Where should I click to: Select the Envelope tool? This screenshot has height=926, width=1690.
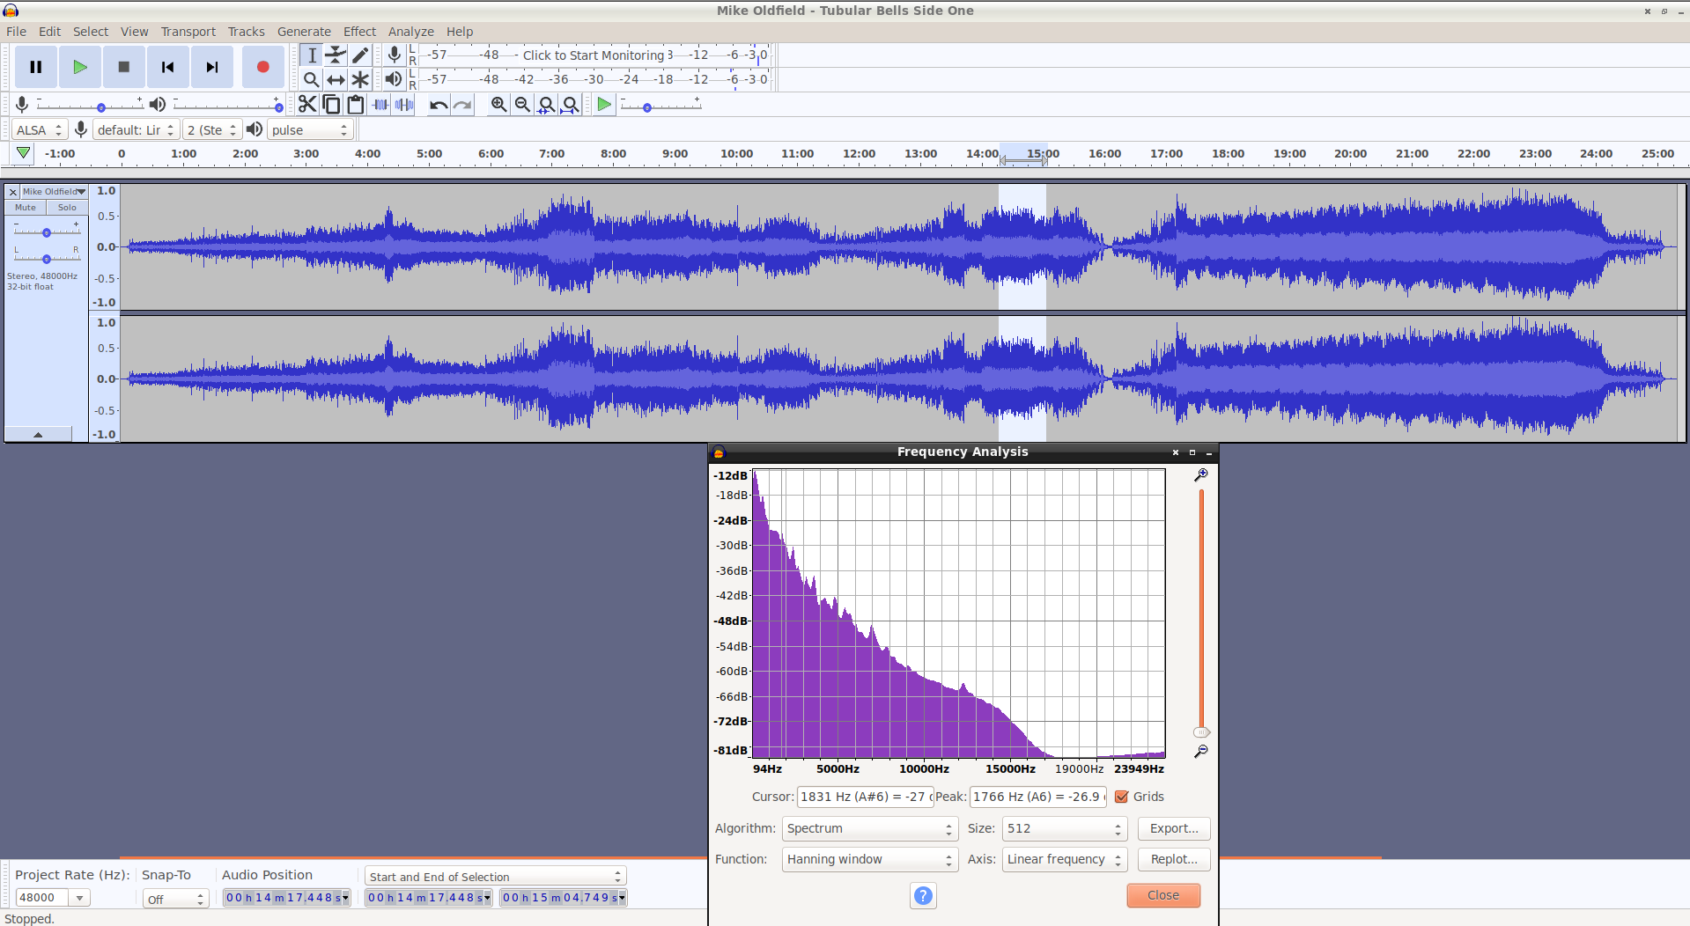point(336,55)
